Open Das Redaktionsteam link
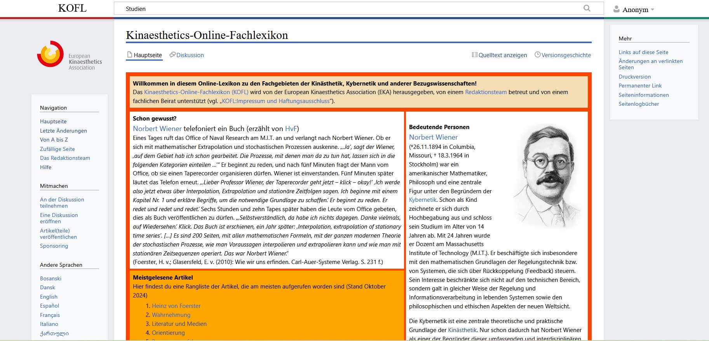This screenshot has height=341, width=709. 65,158
